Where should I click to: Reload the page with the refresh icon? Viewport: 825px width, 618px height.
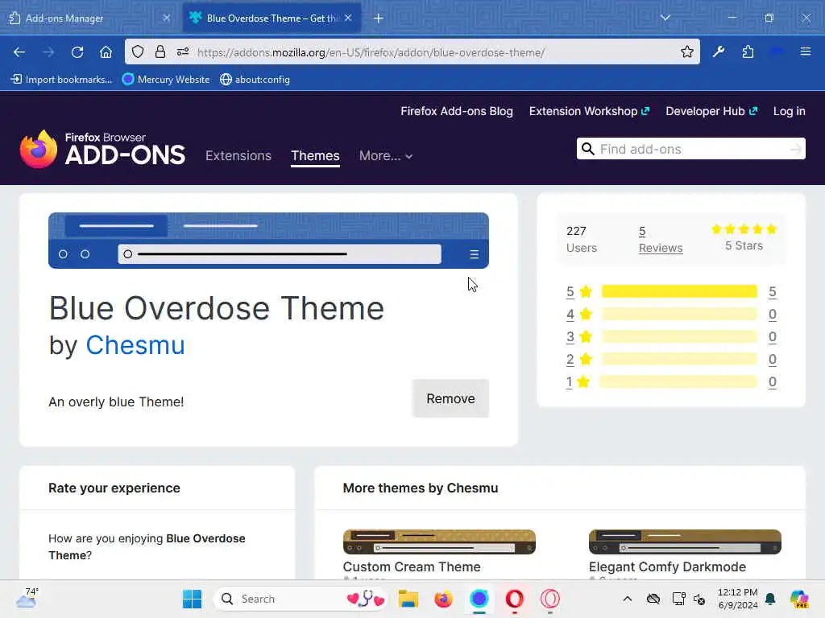coord(77,52)
